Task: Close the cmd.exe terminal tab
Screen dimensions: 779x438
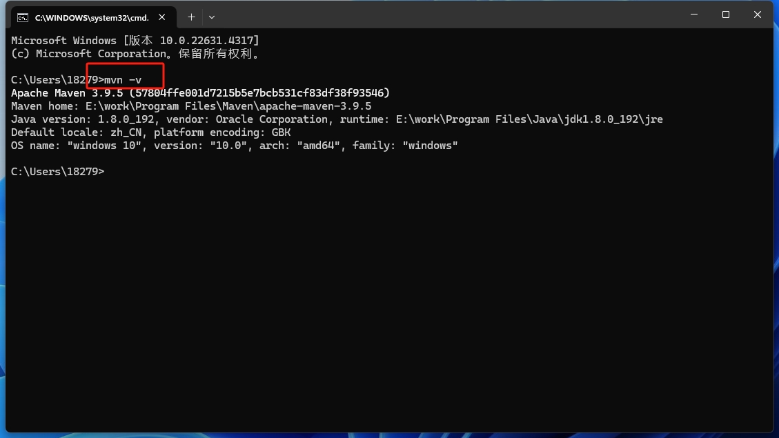Action: (162, 17)
